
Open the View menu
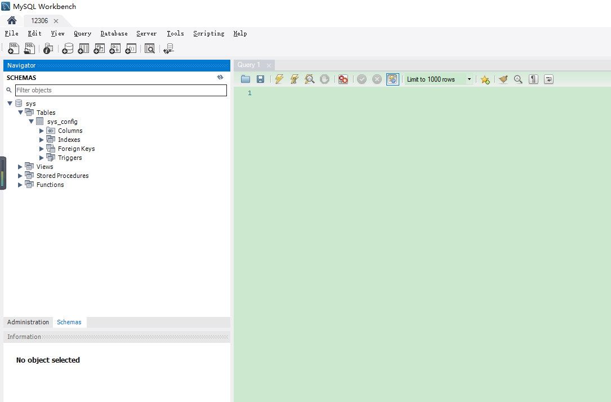coord(57,34)
